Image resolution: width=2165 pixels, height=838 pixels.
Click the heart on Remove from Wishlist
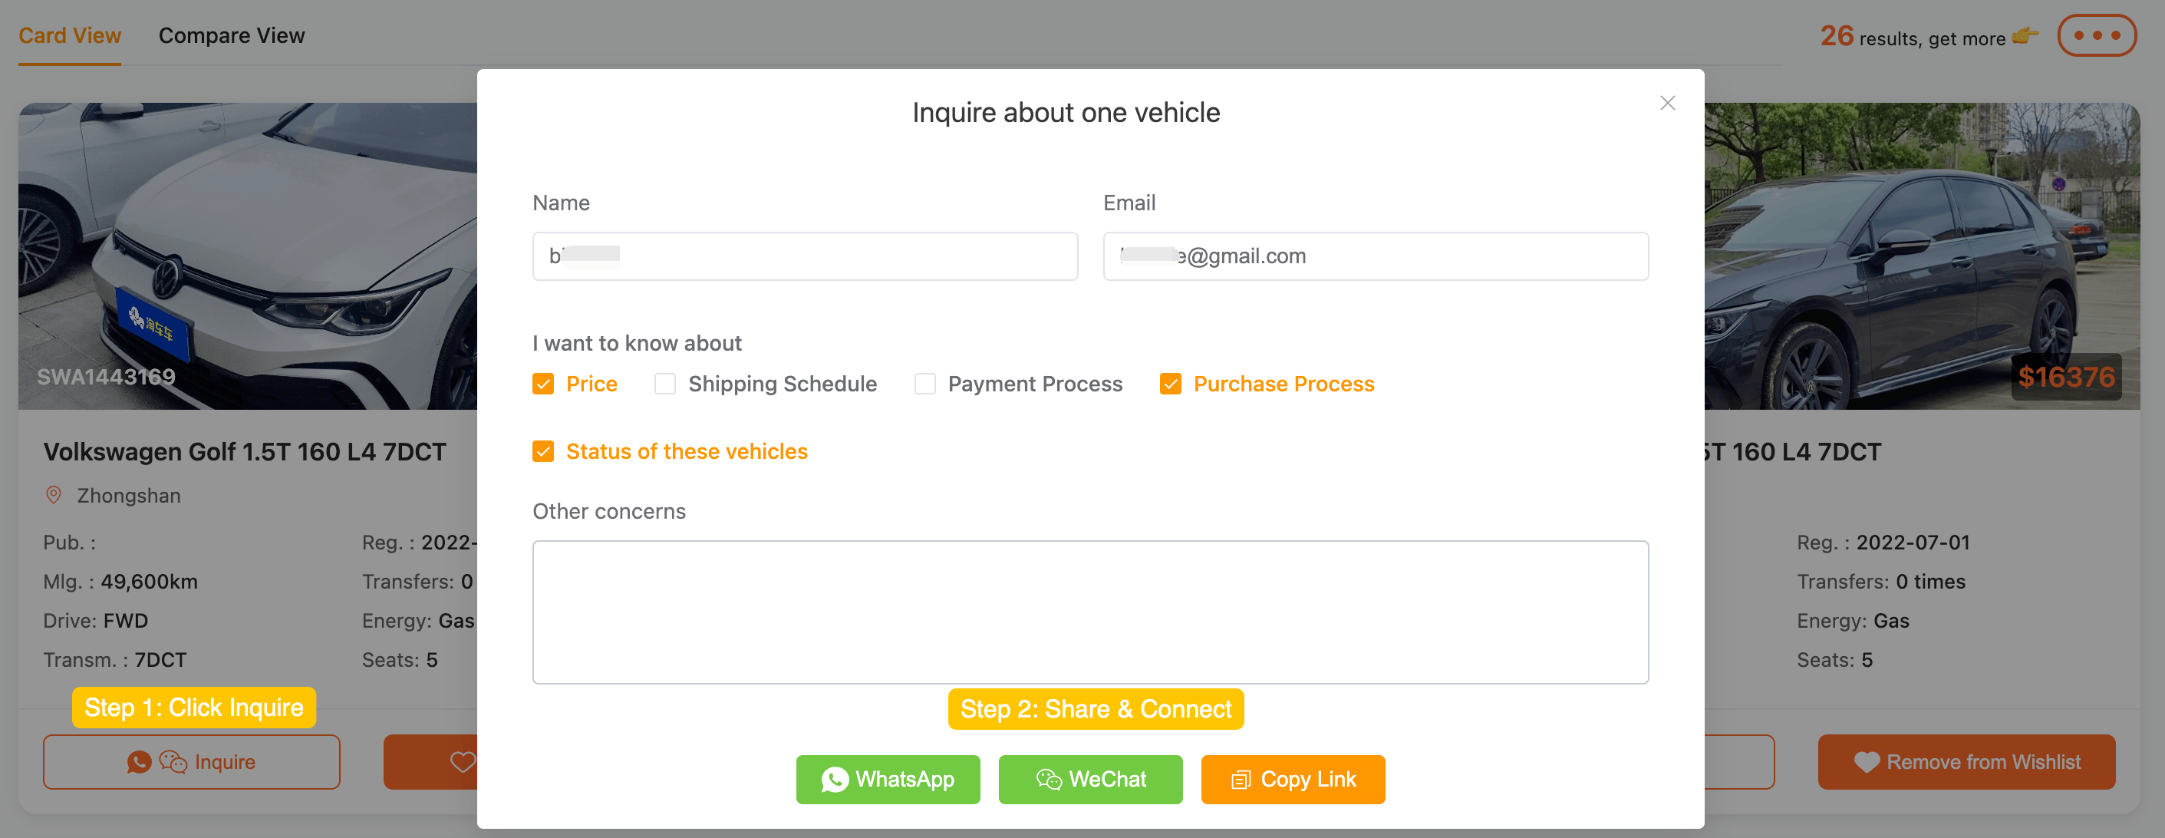(1866, 761)
